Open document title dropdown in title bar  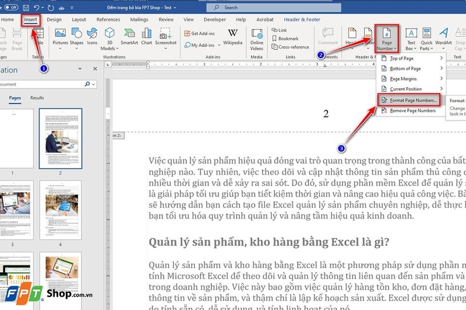pyautogui.click(x=174, y=8)
